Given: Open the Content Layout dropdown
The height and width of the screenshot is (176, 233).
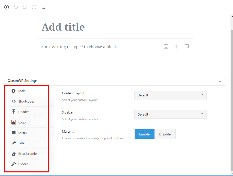Looking at the screenshot, I should click(170, 95).
